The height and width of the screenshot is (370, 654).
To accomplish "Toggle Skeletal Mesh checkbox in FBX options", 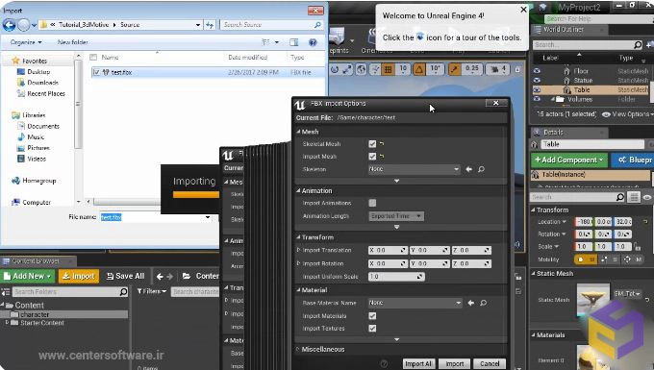I will (372, 144).
